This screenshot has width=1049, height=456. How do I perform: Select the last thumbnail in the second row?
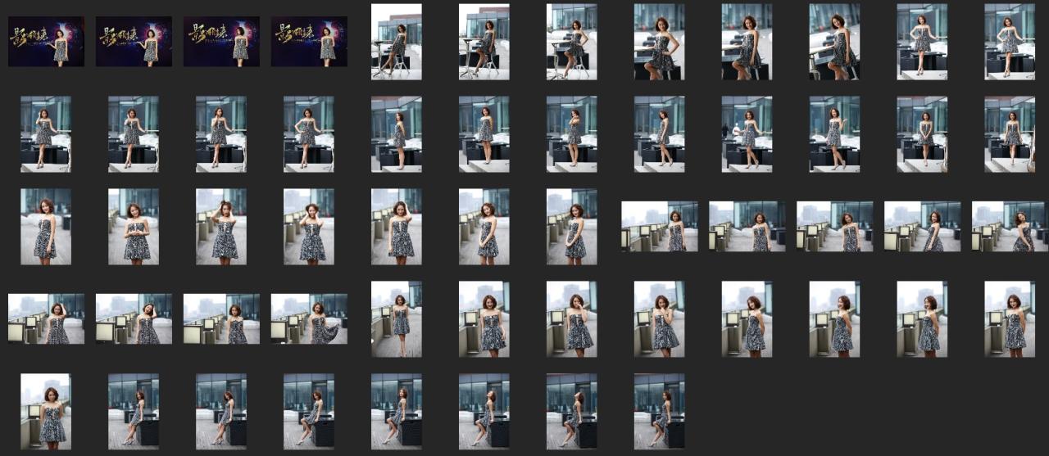coord(1009,134)
